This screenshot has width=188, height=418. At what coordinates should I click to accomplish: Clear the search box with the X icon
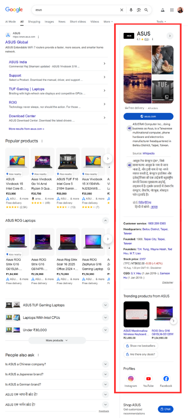122,10
